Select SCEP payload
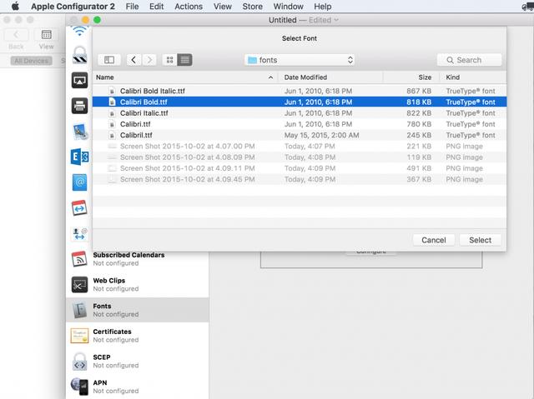Screen dimensions: 534x399 (137, 361)
